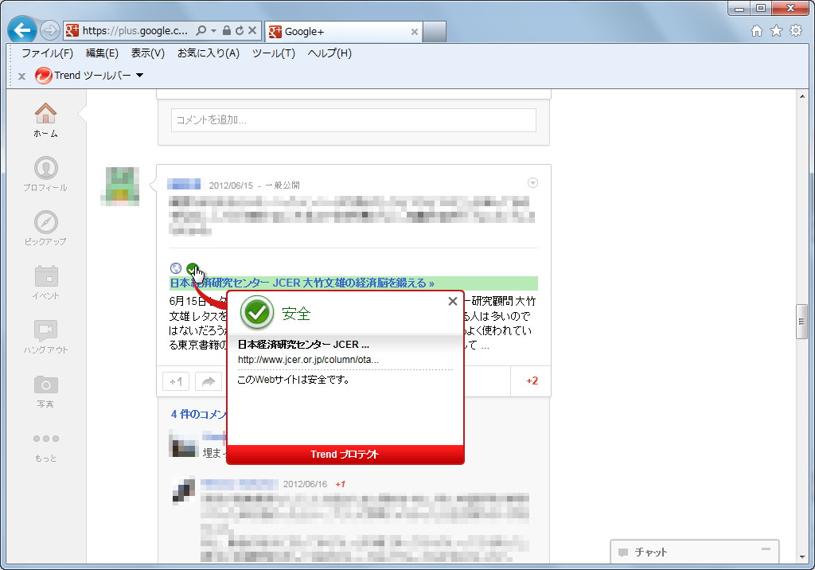The width and height of the screenshot is (815, 570).
Task: Open the ツール(T) menu
Action: tap(274, 54)
